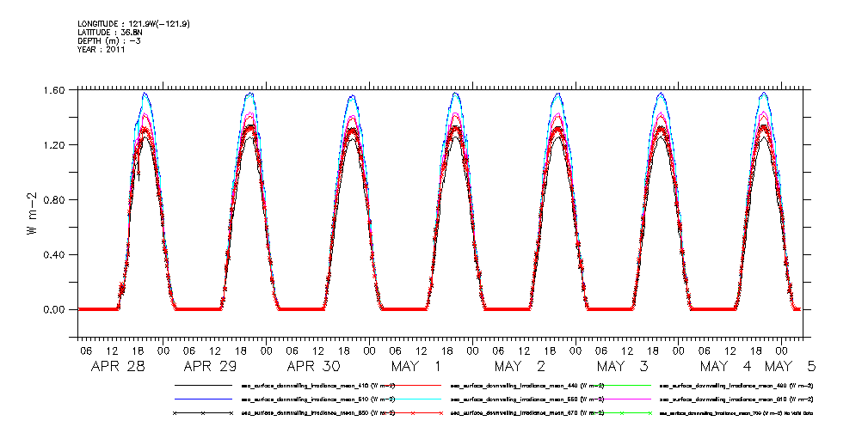Click the irradiance_mean_670 legend label

coord(527,413)
